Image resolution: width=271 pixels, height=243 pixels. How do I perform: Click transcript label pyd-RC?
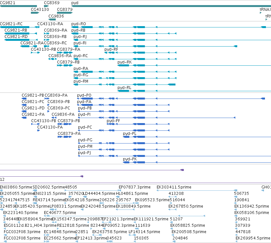click(x=81, y=56)
